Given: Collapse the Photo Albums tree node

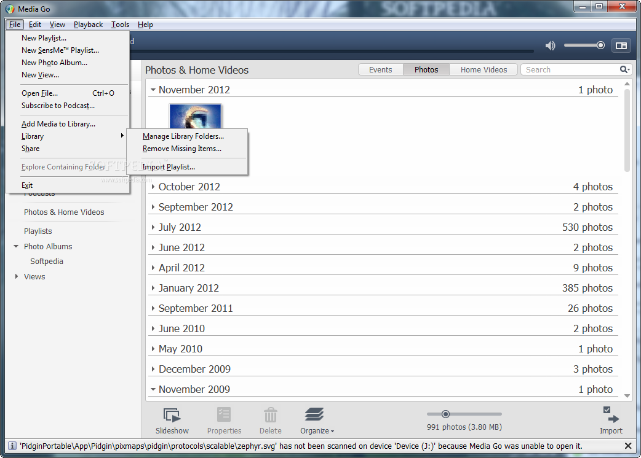Looking at the screenshot, I should 16,246.
